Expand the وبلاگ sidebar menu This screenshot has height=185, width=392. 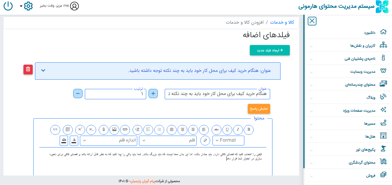pyautogui.click(x=371, y=98)
